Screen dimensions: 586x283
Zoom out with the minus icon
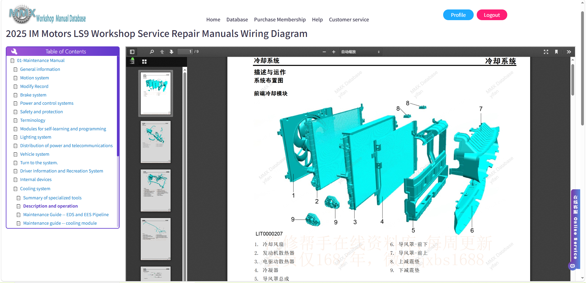[324, 52]
